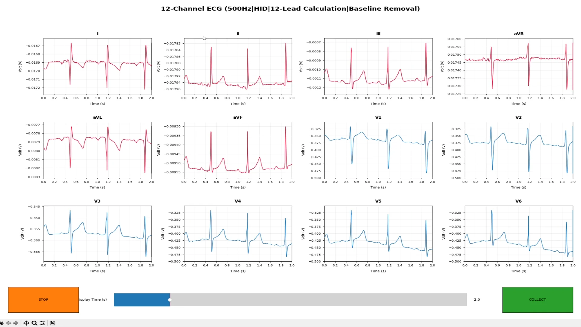Save the figure with the floppy icon

coord(52,323)
